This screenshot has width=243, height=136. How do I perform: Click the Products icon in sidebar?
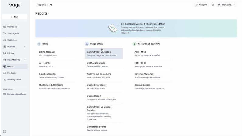(x=5, y=73)
